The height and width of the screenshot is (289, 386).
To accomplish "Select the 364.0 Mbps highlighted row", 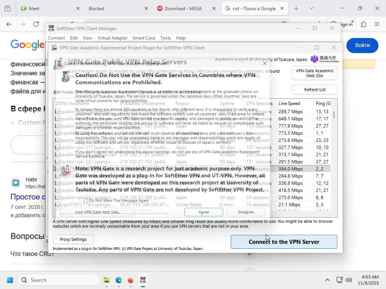I will click(x=192, y=169).
